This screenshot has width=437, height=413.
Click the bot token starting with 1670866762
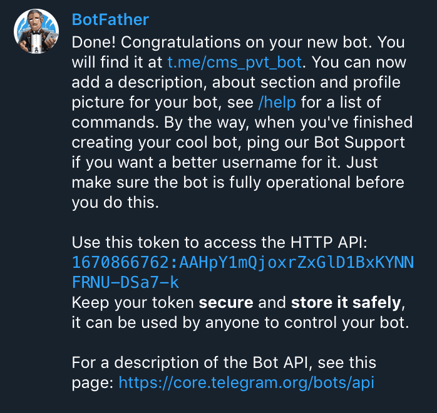point(243,263)
